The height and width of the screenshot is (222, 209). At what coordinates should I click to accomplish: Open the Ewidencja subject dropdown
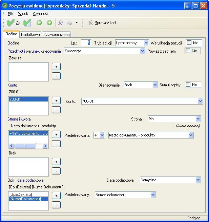[143, 51]
